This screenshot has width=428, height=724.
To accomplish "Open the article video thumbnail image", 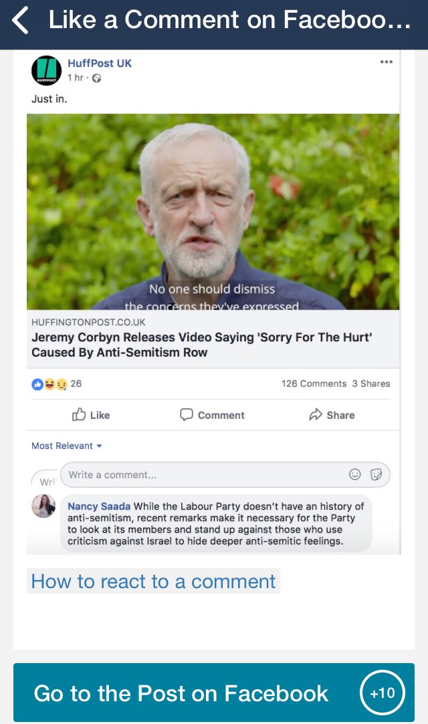I will tap(213, 211).
